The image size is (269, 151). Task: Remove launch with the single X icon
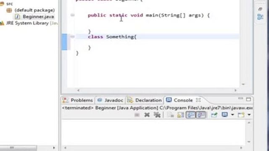click(147, 115)
